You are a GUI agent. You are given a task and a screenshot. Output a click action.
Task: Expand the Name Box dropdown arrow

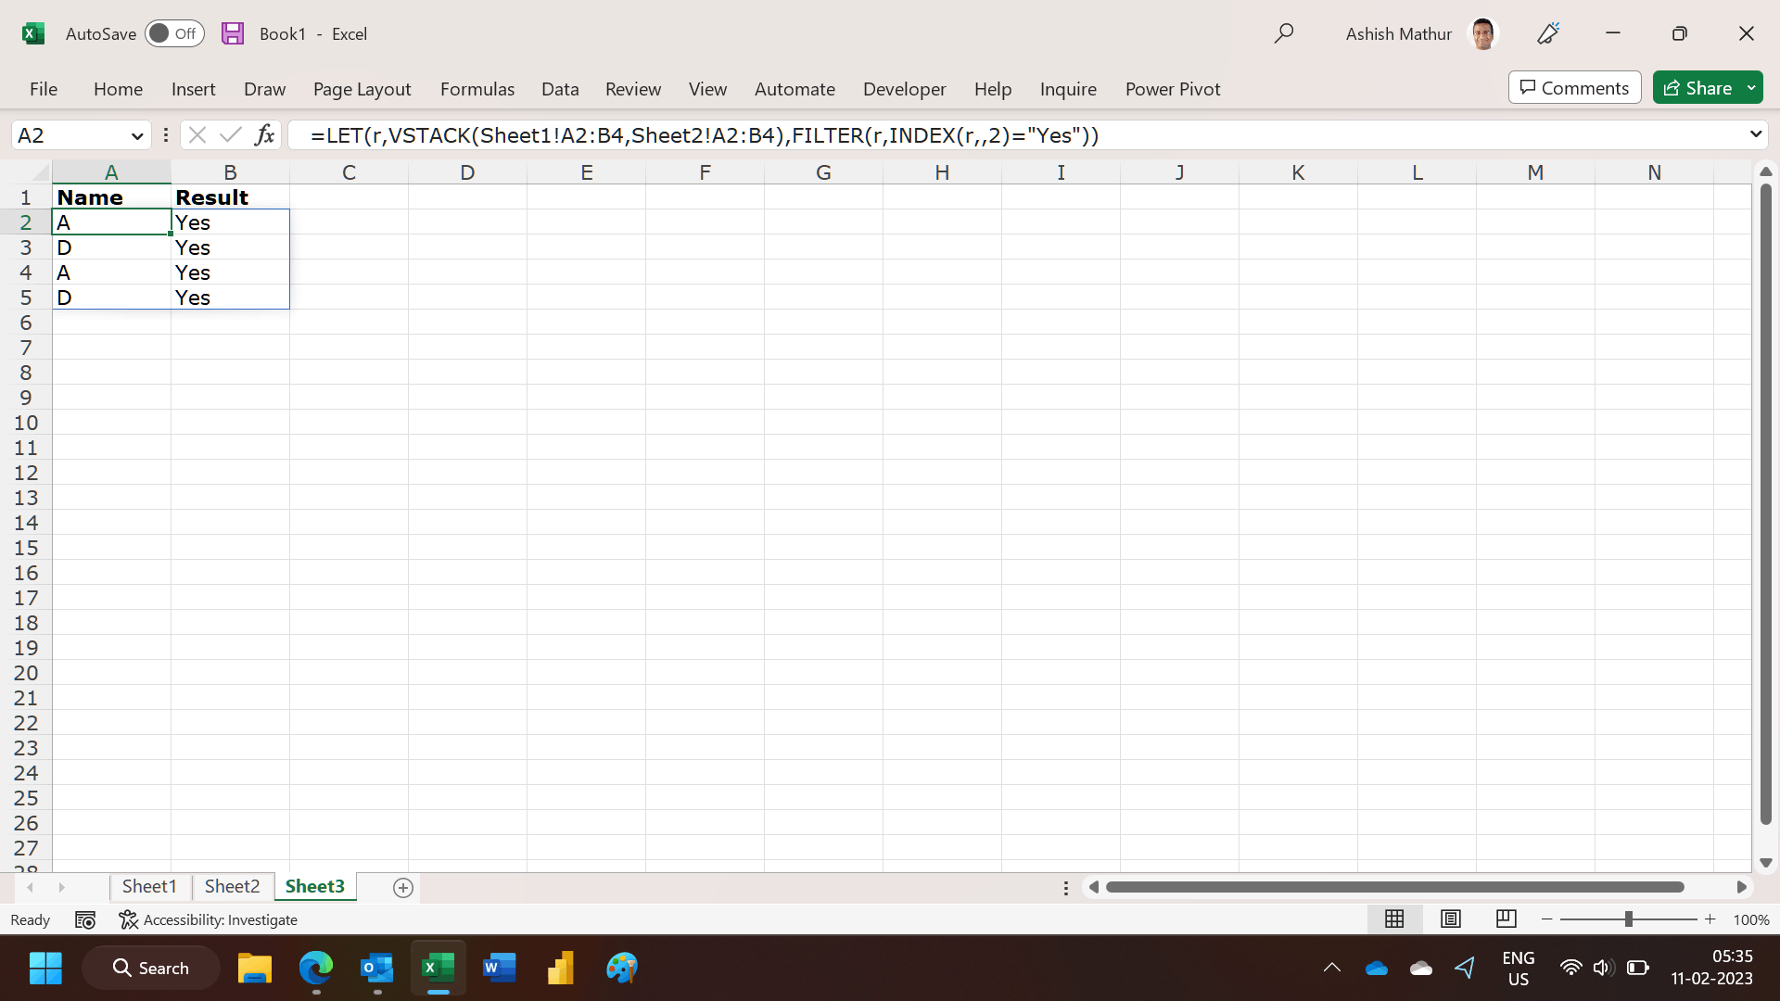point(137,135)
